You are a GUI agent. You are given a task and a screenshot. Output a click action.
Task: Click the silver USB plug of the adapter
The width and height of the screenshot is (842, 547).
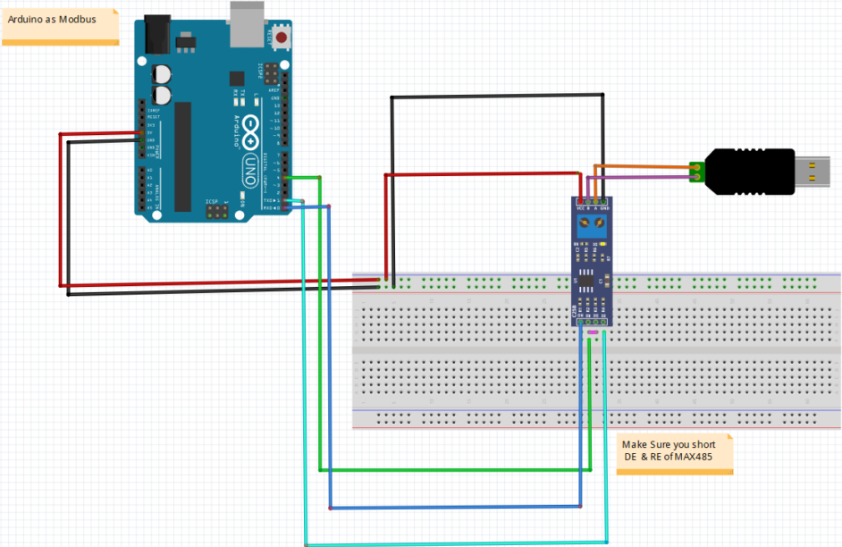coord(812,172)
